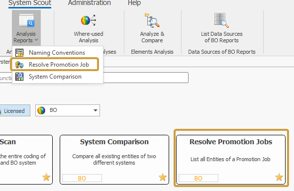Image resolution: width=294 pixels, height=191 pixels.
Task: Toggle favorite star on System Comparison card
Action: (163, 177)
